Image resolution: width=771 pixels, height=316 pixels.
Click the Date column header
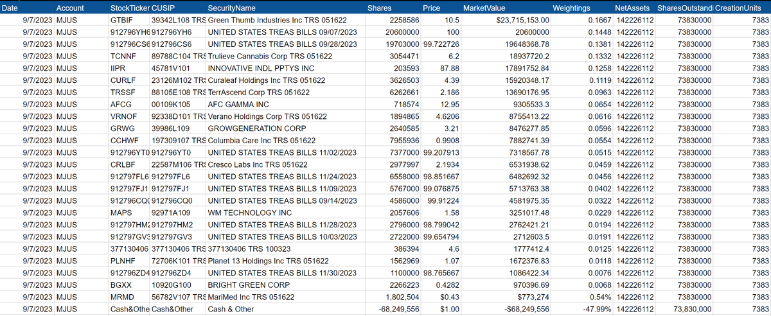[11, 8]
